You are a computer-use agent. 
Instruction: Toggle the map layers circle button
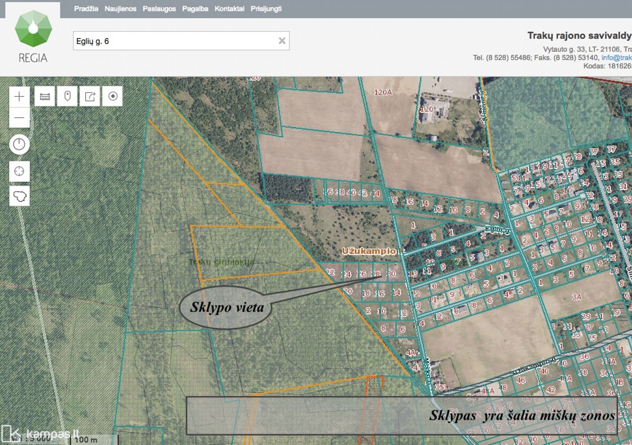[x=113, y=97]
